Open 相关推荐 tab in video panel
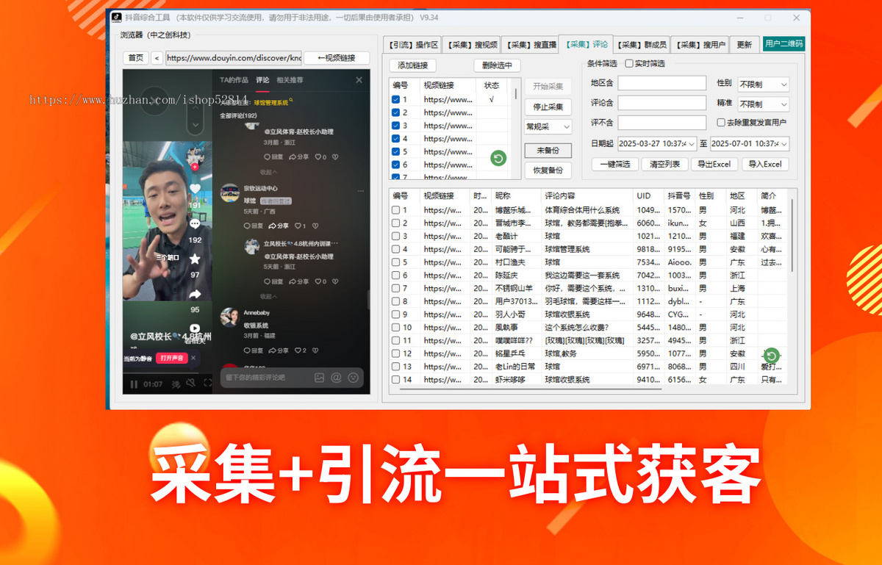The width and height of the screenshot is (882, 565). 290,80
